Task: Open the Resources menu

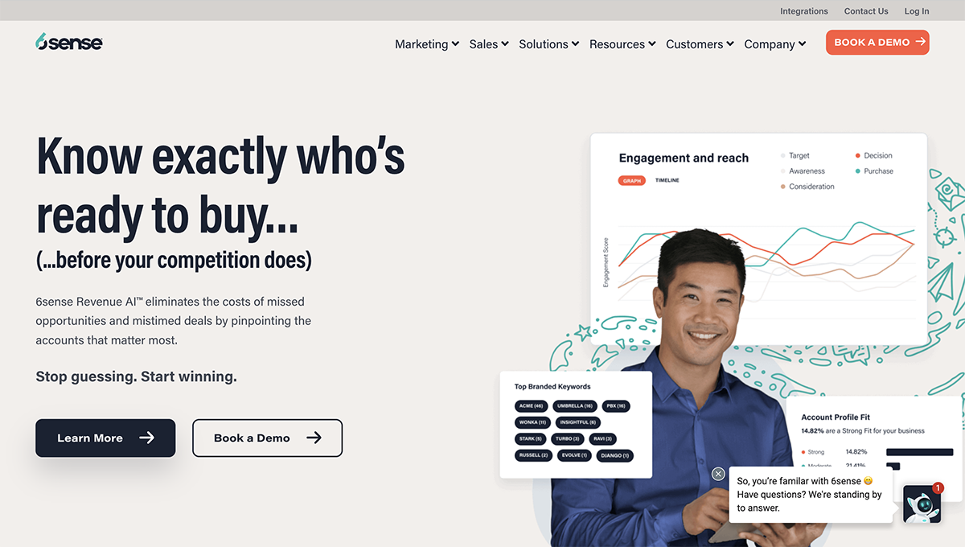Action: pyautogui.click(x=622, y=44)
